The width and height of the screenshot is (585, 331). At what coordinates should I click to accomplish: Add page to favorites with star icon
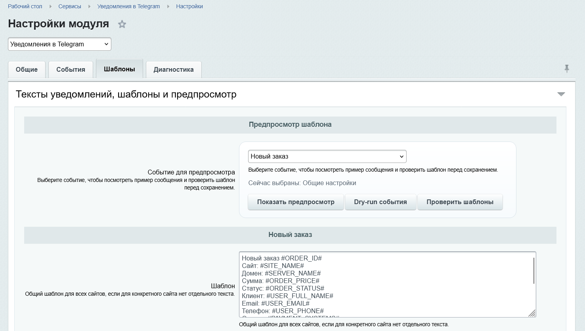click(x=122, y=24)
